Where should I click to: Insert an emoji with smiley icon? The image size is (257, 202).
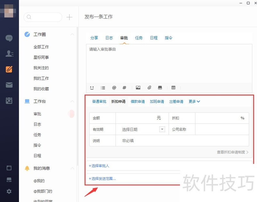tap(92, 88)
